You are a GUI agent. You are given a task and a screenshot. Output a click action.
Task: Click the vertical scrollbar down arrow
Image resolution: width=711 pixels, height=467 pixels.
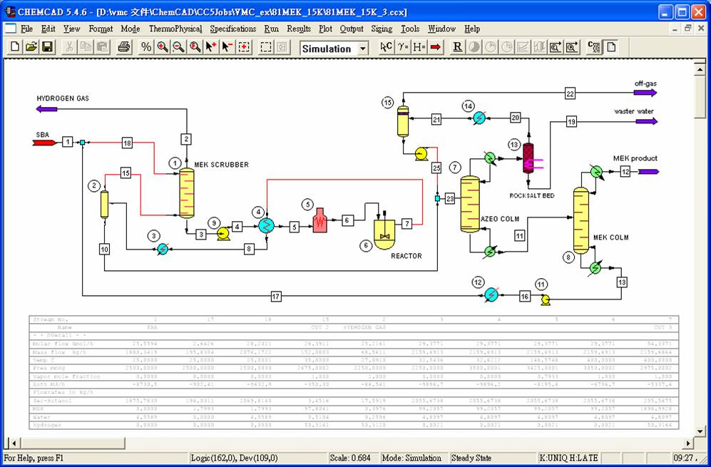click(700, 430)
